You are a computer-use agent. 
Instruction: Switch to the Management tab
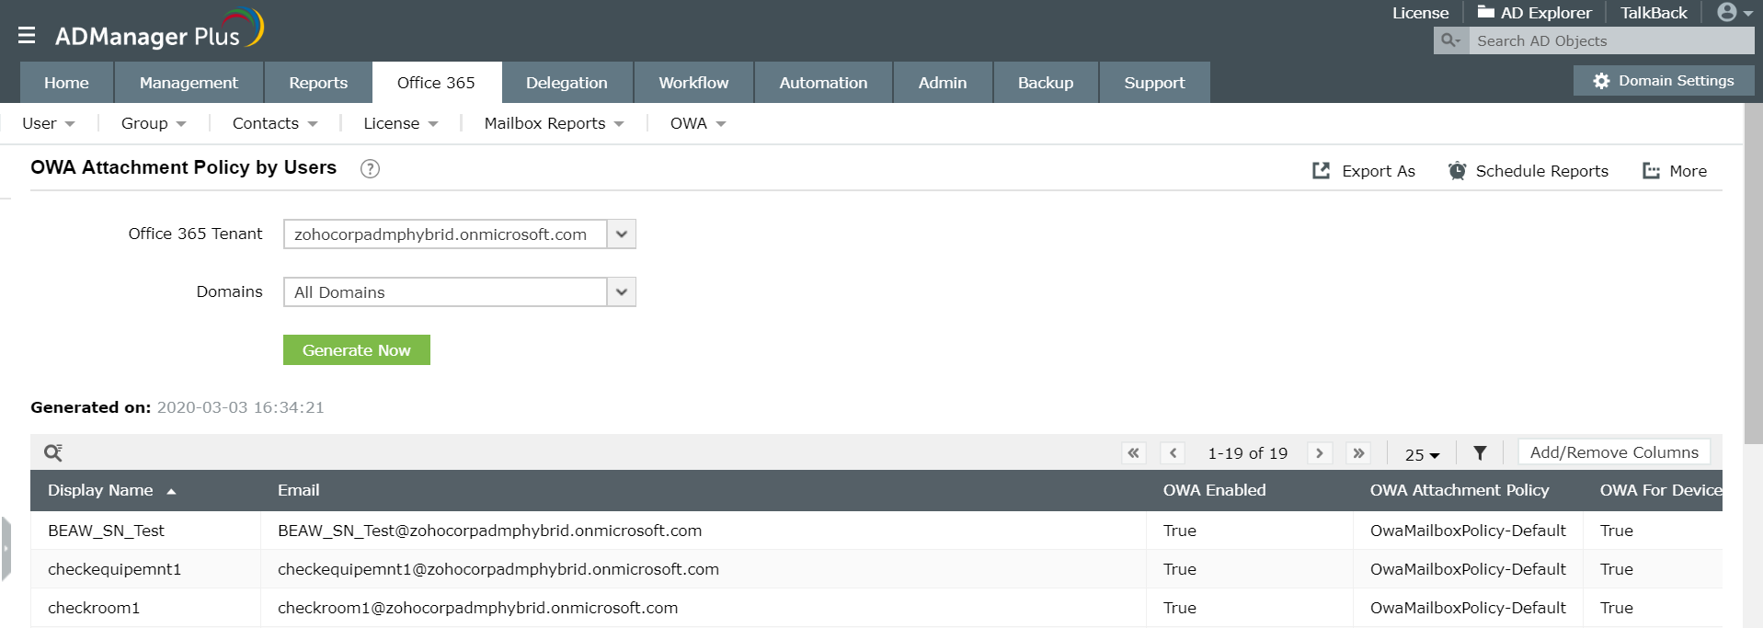(x=189, y=83)
